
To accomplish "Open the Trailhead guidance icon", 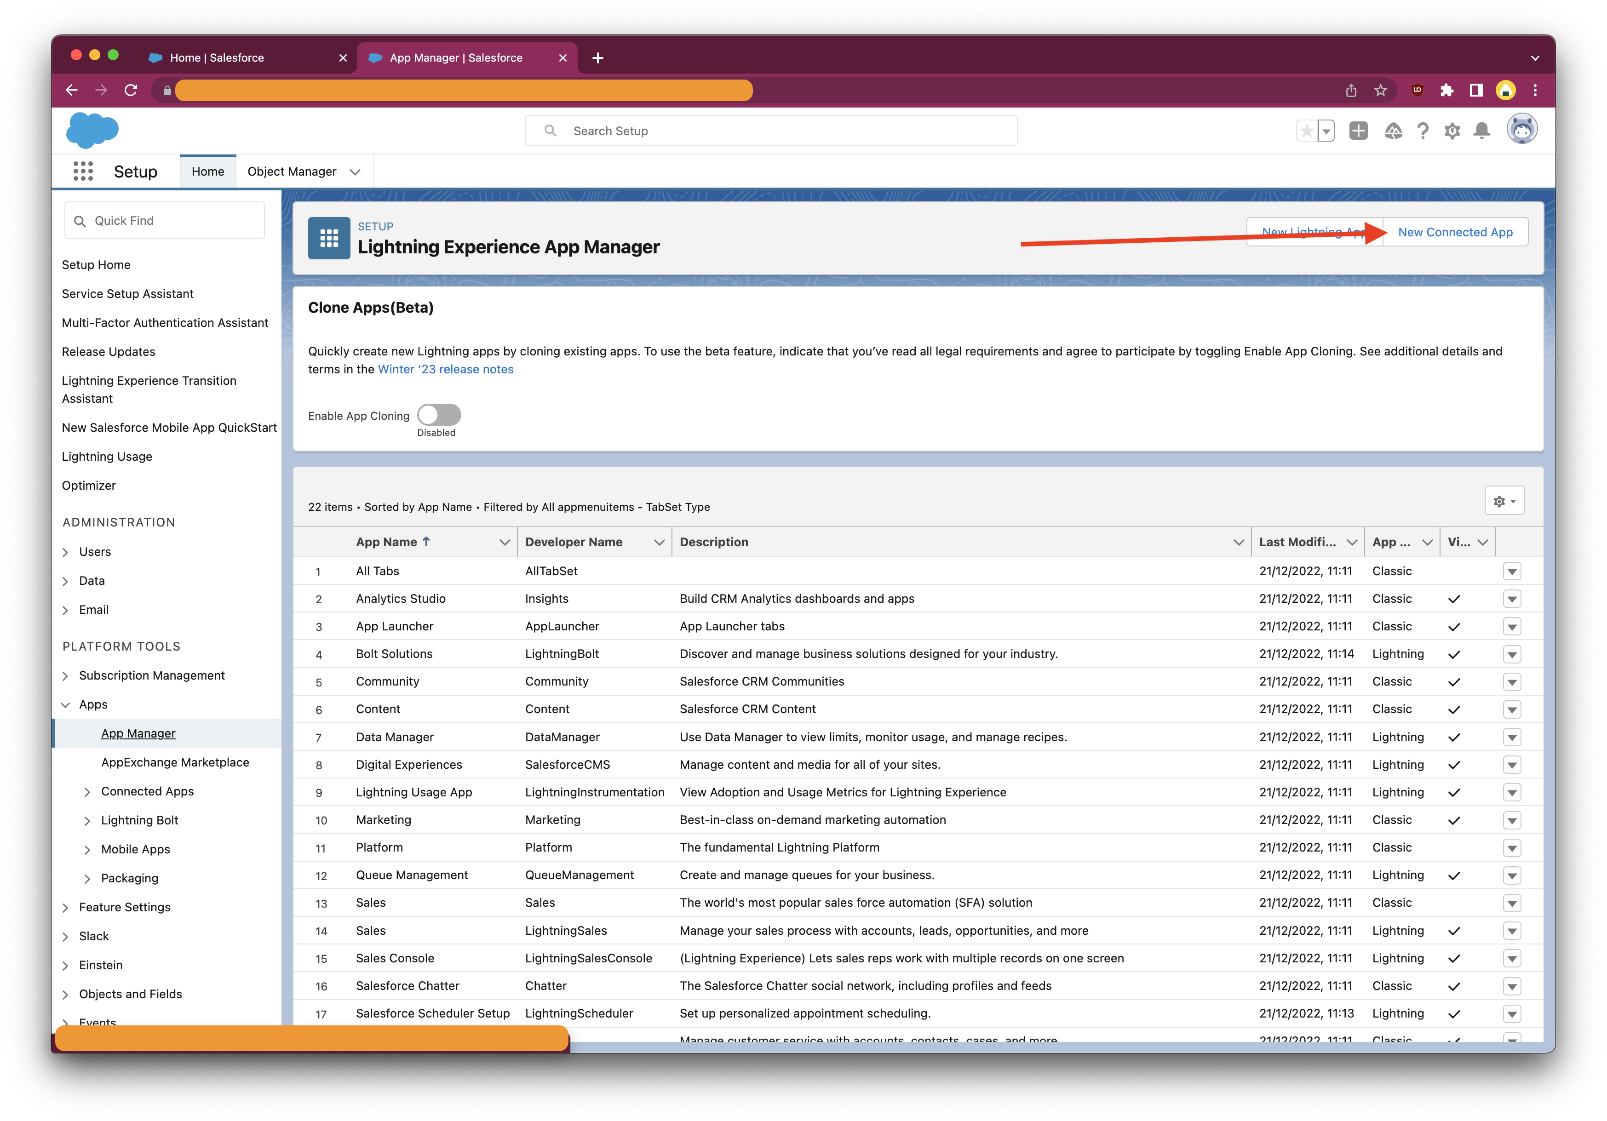I will pyautogui.click(x=1393, y=131).
